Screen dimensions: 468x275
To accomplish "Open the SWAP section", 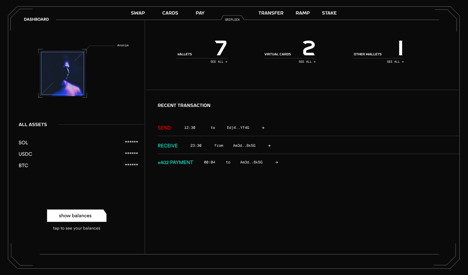I will [138, 13].
